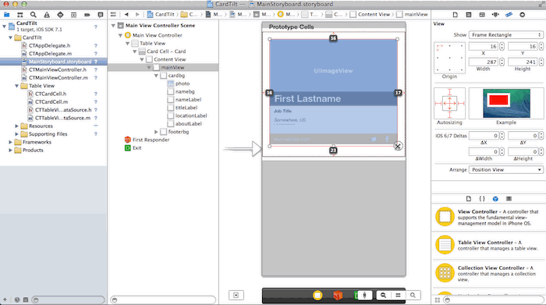Show the Identity inspector tab
This screenshot has height=305, width=546.
coord(482,15)
